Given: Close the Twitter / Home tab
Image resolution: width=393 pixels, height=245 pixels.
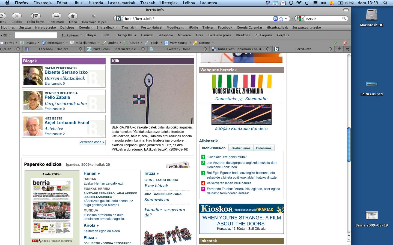Looking at the screenshot, I should click(x=205, y=49).
